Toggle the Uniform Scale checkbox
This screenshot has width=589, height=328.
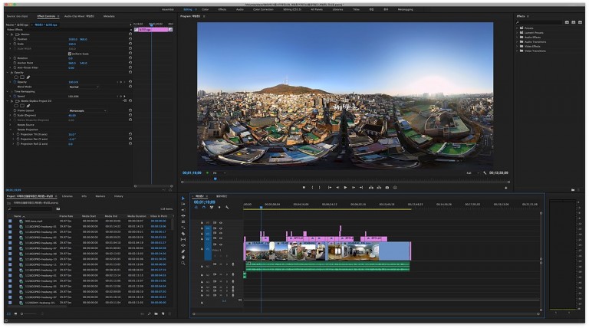coord(71,54)
